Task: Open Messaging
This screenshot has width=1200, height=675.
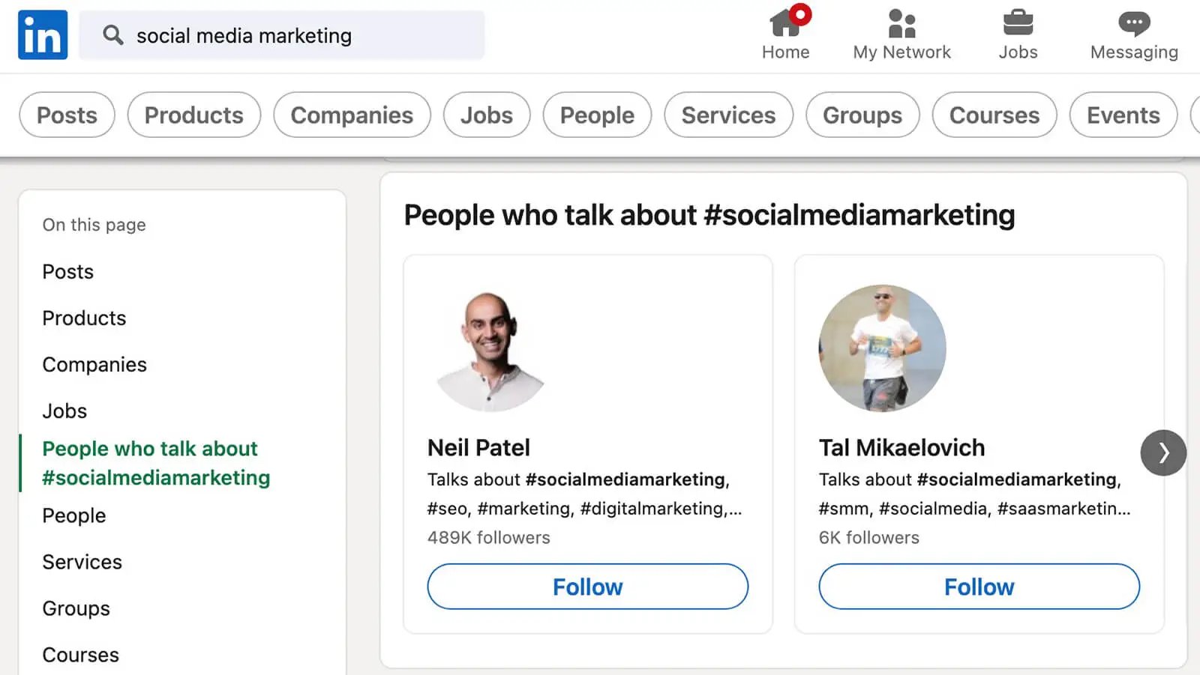Action: tap(1133, 23)
